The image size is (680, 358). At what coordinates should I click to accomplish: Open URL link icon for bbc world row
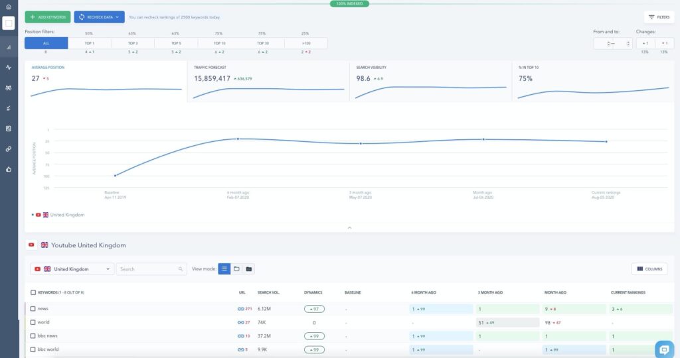point(240,350)
